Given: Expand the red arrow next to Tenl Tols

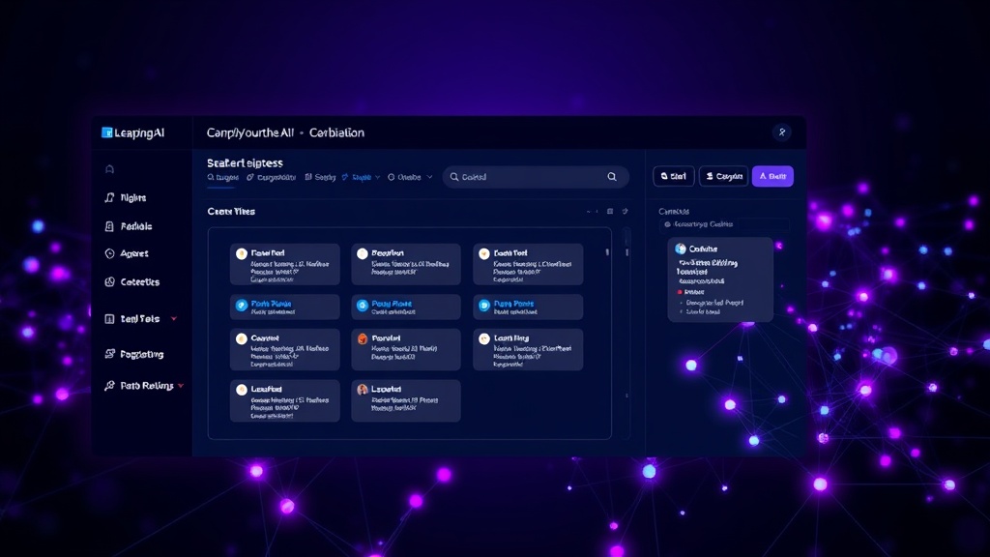Looking at the screenshot, I should click(x=174, y=319).
